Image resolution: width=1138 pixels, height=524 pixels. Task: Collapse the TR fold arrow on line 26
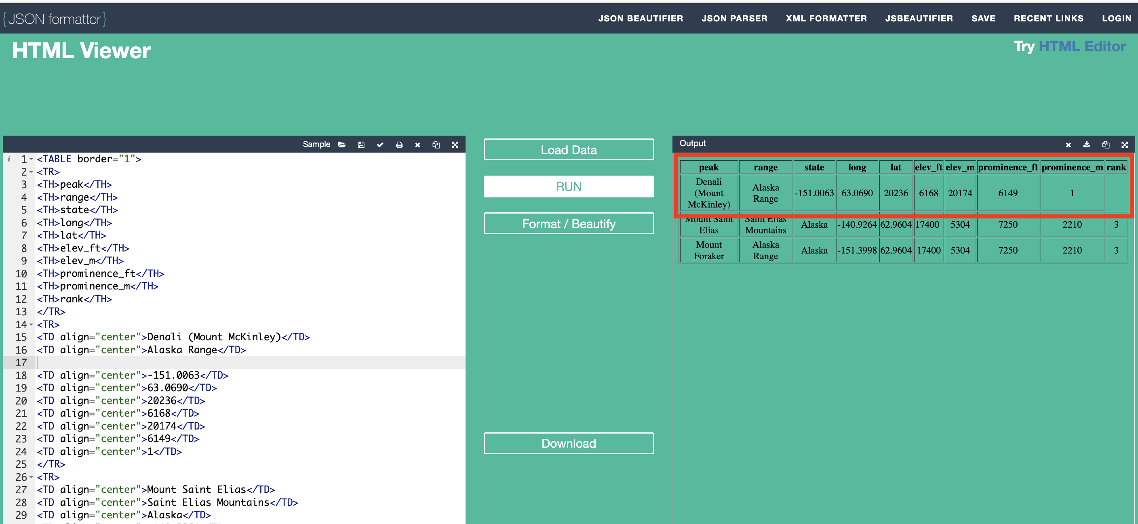[x=32, y=477]
